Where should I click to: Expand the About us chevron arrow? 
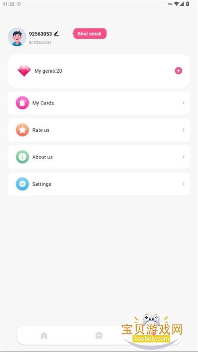(183, 157)
